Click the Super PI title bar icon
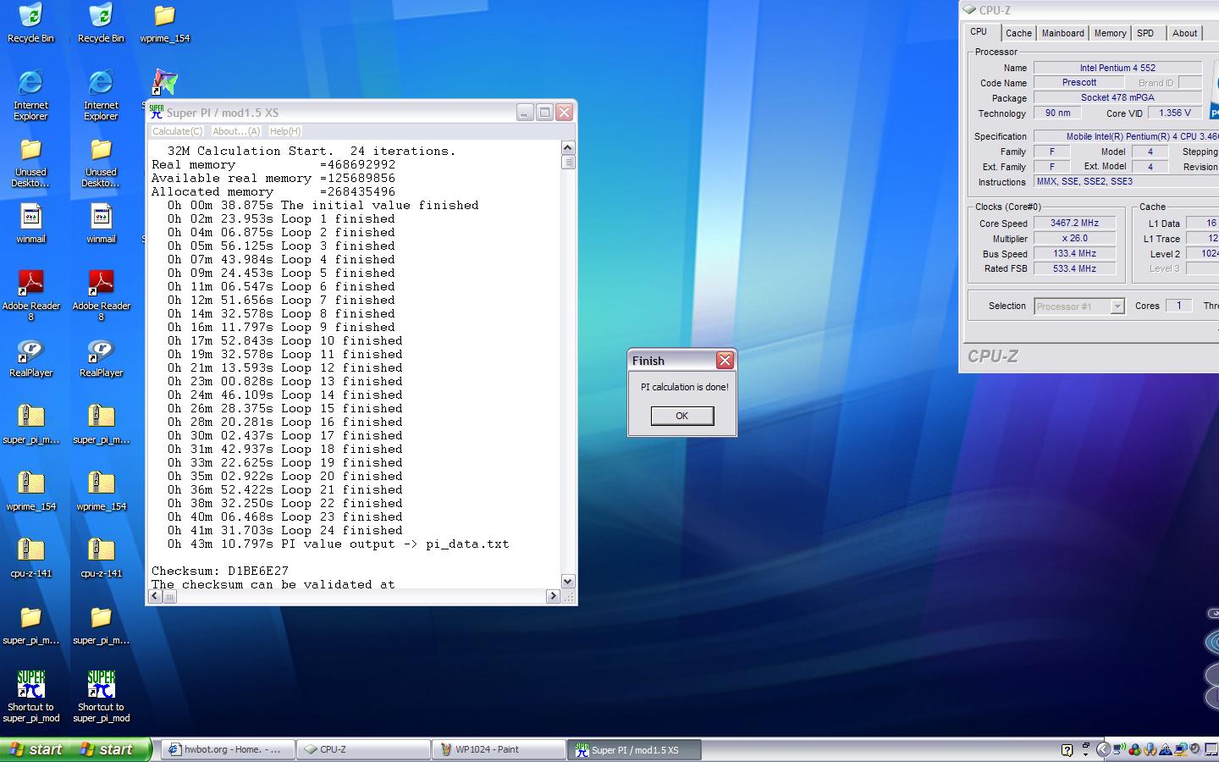 [x=156, y=111]
